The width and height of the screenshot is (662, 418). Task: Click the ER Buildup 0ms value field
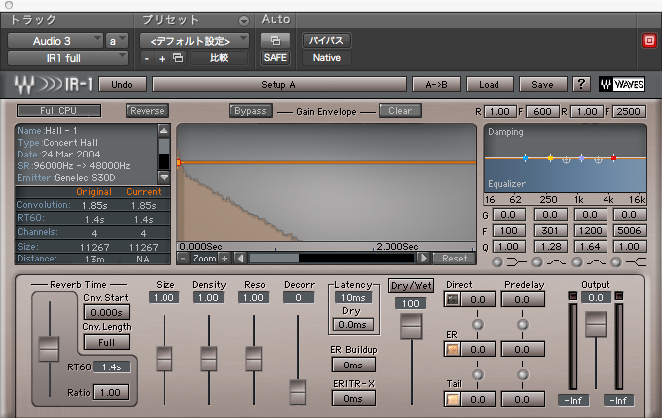click(353, 365)
